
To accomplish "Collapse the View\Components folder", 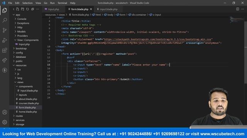I will pos(28,40).
